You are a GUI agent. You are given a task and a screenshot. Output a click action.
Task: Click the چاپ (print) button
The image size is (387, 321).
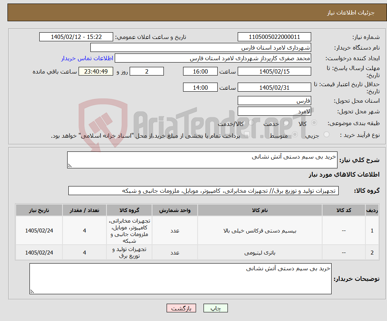[215, 308]
